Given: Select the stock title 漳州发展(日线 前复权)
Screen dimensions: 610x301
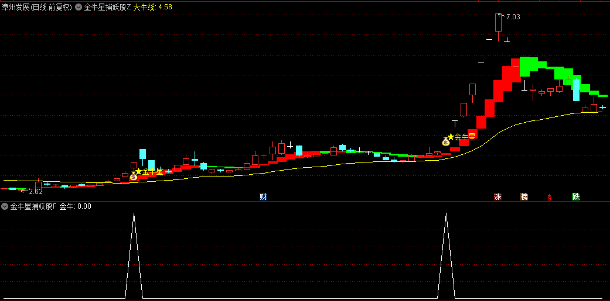Looking at the screenshot, I should pos(36,7).
